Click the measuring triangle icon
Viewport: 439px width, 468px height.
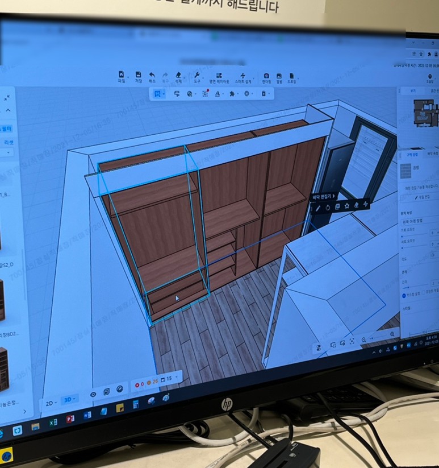tap(218, 94)
